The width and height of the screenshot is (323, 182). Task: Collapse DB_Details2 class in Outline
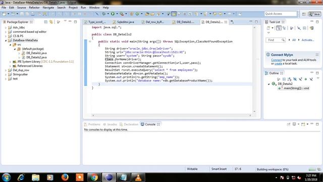[268, 84]
